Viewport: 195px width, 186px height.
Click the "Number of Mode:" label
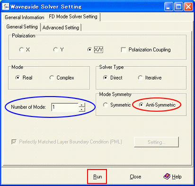point(28,107)
